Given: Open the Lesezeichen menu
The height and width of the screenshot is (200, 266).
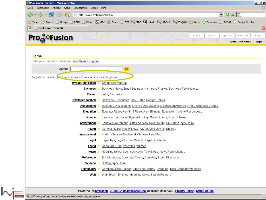Looking at the screenshot, I should (79, 8).
